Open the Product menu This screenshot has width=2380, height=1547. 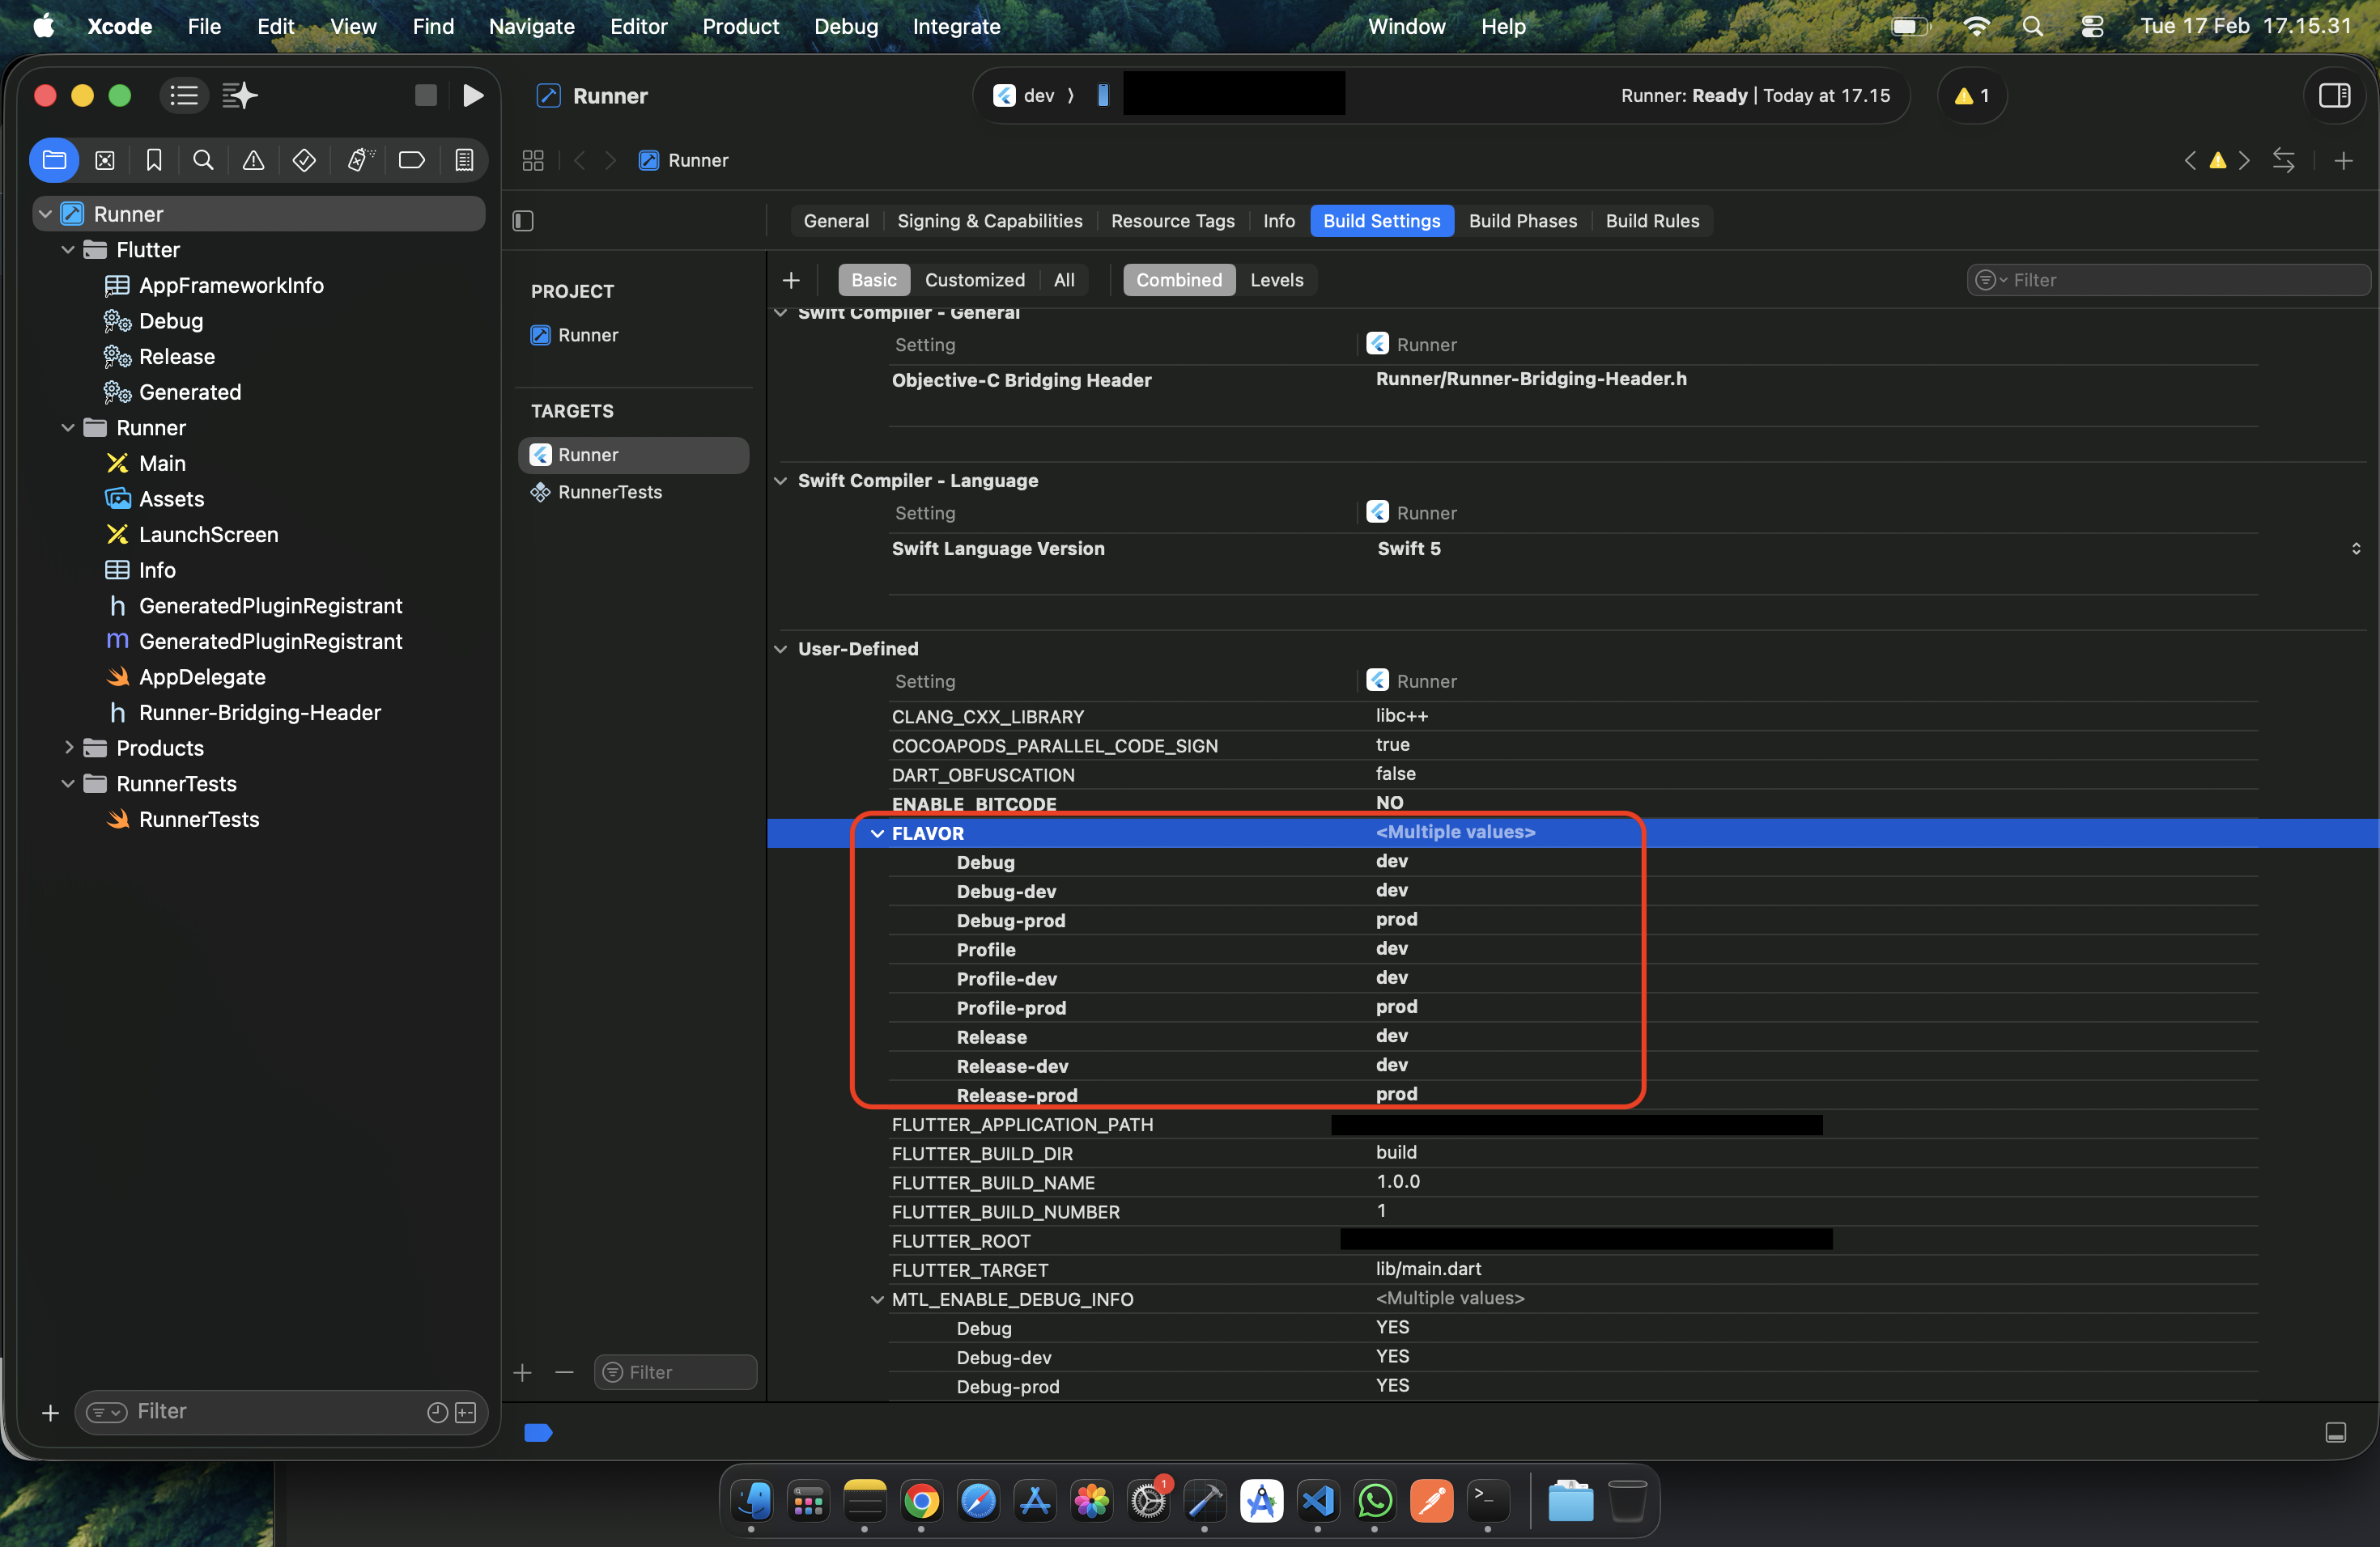tap(740, 26)
